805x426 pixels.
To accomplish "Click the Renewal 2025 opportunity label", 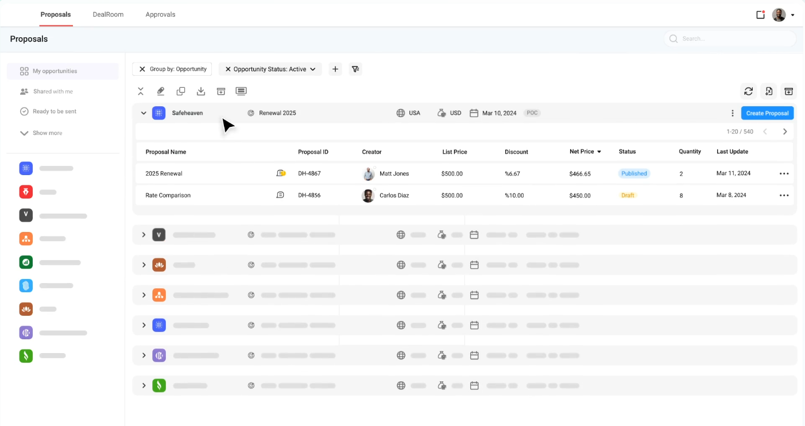I will (x=277, y=113).
